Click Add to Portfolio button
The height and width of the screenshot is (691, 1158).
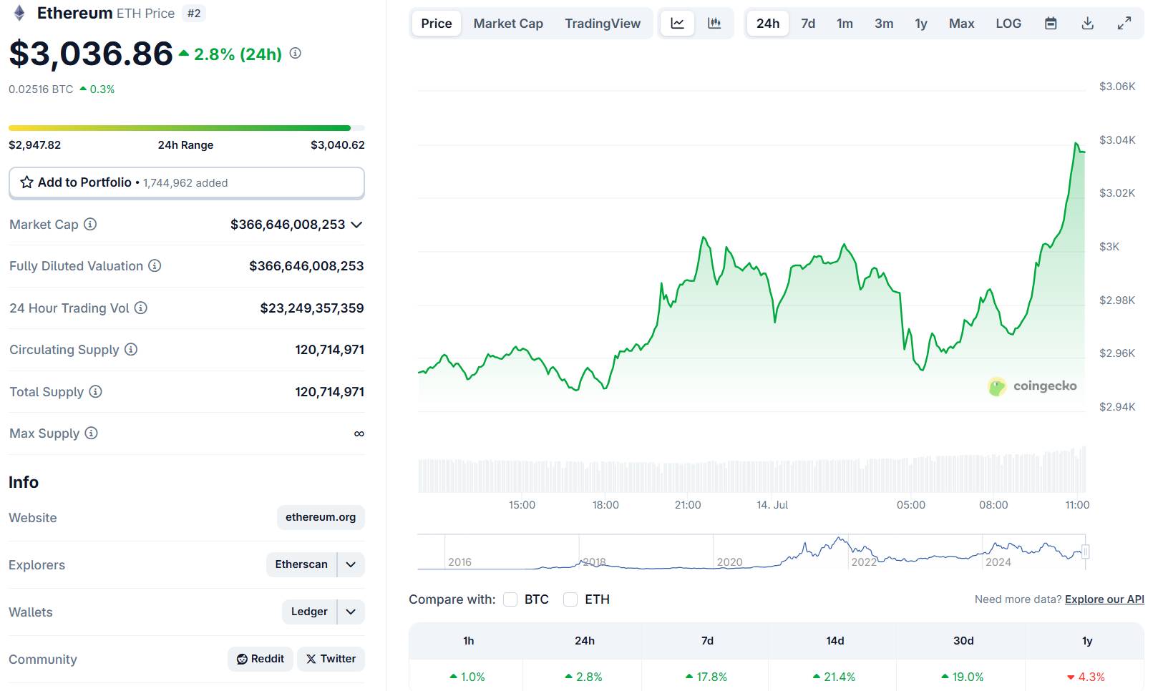[187, 182]
